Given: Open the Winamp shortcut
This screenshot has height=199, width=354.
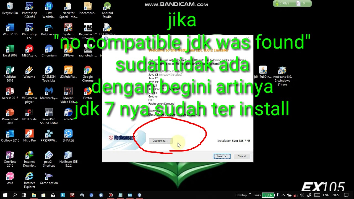Looking at the screenshot, I should (29, 72).
